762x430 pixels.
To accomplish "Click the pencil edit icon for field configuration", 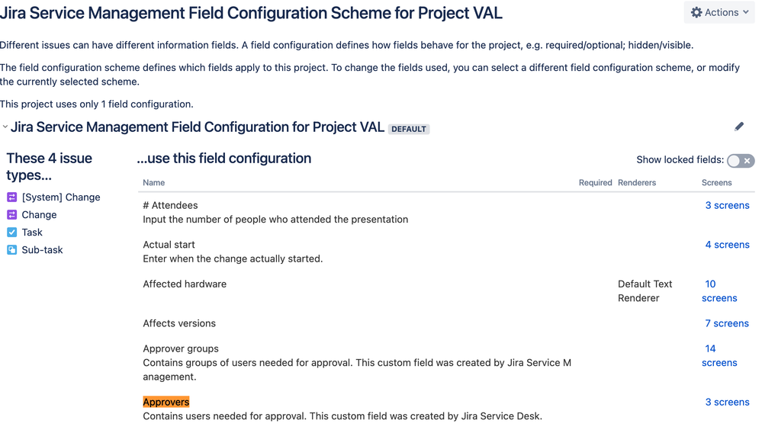I will (738, 127).
